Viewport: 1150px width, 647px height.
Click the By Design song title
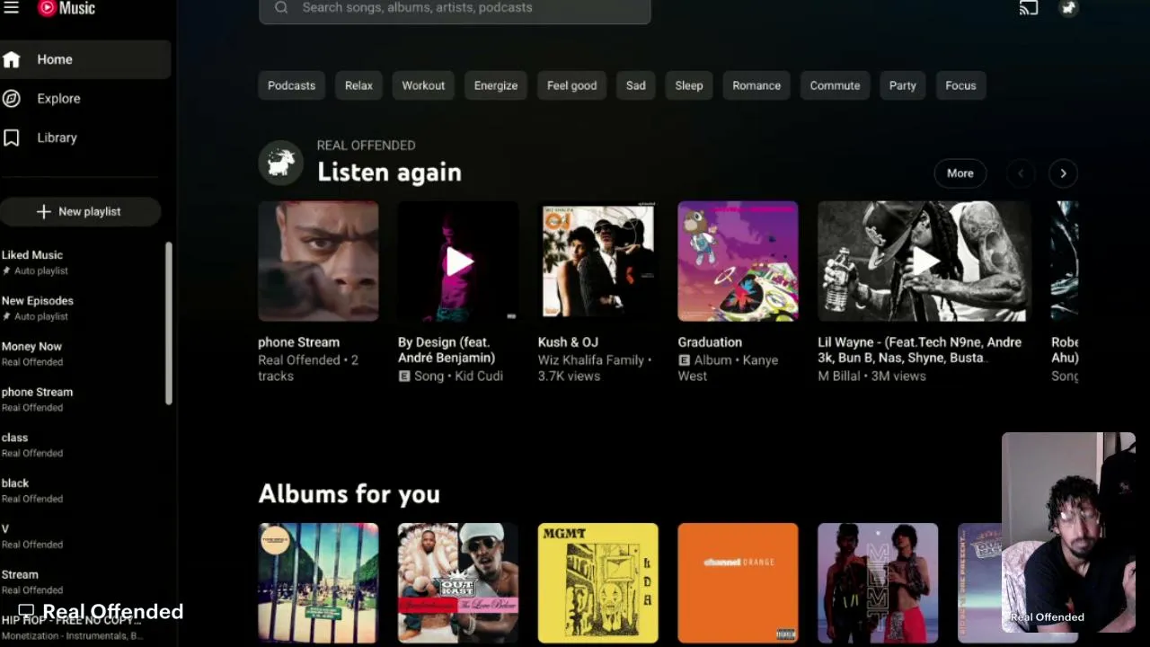click(447, 350)
